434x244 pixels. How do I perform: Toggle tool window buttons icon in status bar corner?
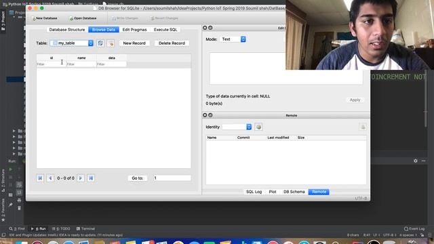coord(3,235)
